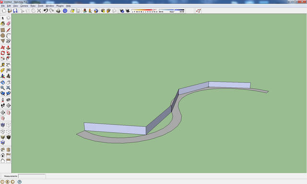307x184 pixels.
Task: Select the Freehand tool
Action: [x=8, y=41]
